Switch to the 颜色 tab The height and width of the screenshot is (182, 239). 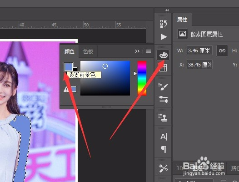tap(70, 51)
